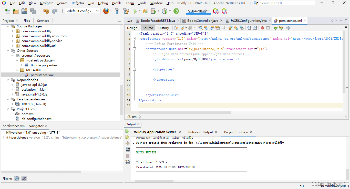This screenshot has width=350, height=189.
Task: Click the Projects panel vertical scrollbar
Action: (122, 100)
